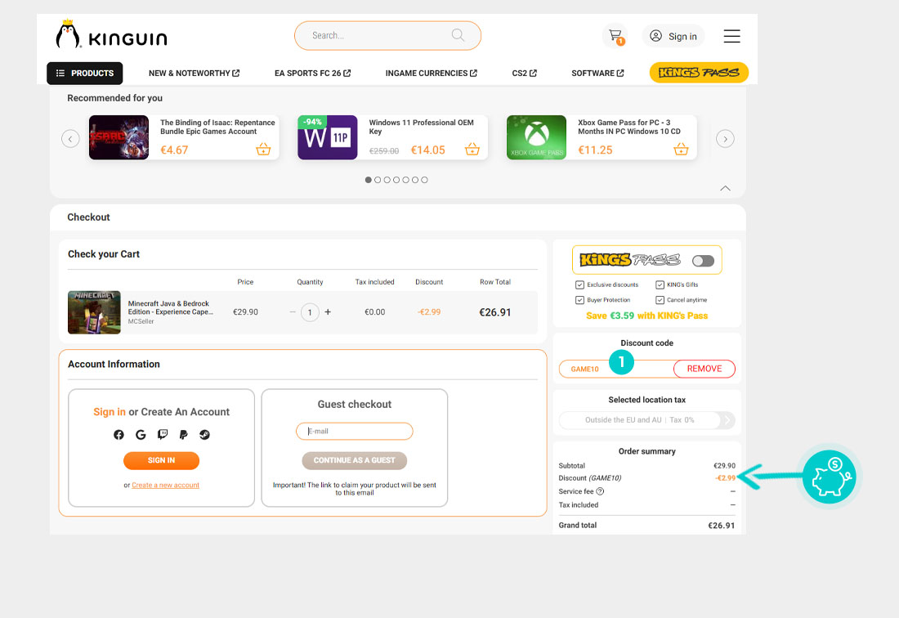The width and height of the screenshot is (899, 618).
Task: Sign in with PayPal icon
Action: (x=183, y=435)
